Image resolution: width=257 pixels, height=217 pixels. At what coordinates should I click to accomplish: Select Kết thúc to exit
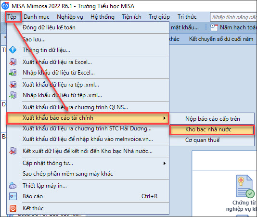click(88, 208)
